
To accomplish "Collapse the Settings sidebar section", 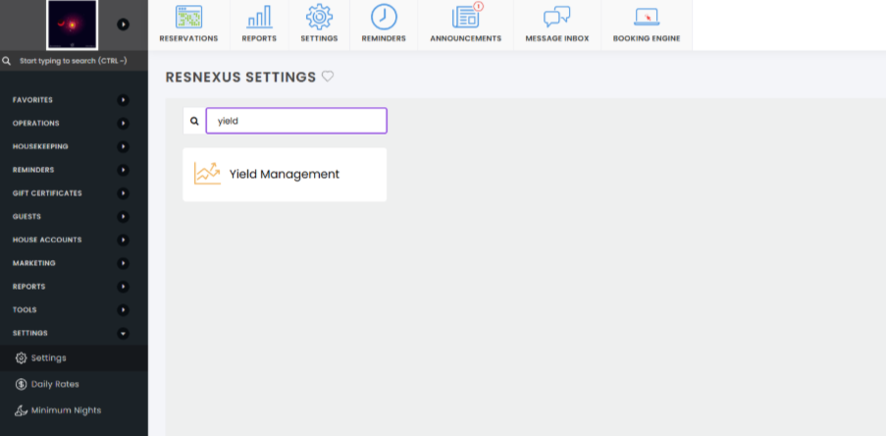I will [x=124, y=334].
